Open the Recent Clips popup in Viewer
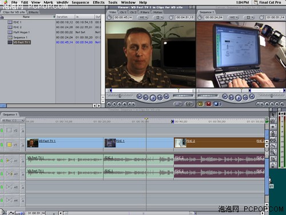Image resolution: width=286 pixels, height=215 pixels. click(177, 104)
